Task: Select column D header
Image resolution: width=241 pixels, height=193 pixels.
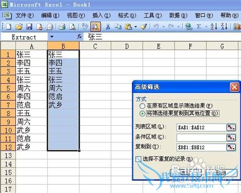Action: click(x=127, y=46)
